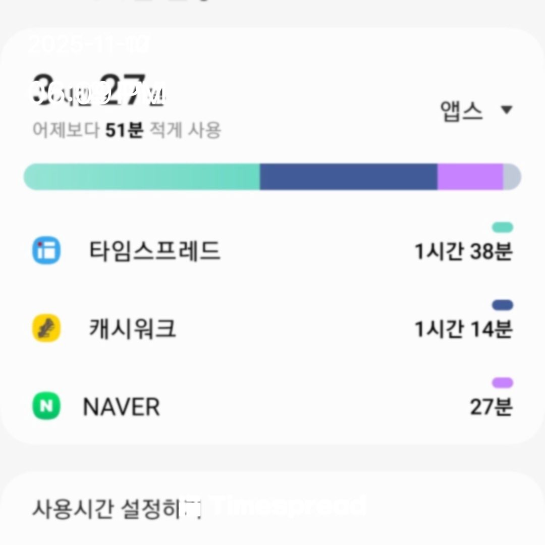
Task: Select the purple usage bar segment
Action: pos(470,177)
